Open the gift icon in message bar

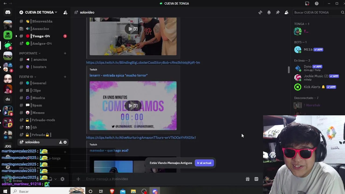point(247,179)
